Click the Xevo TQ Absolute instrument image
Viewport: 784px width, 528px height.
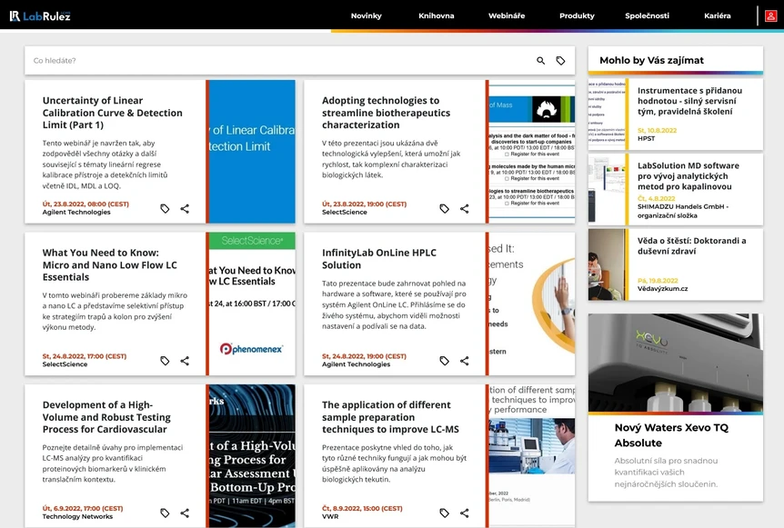pos(676,363)
